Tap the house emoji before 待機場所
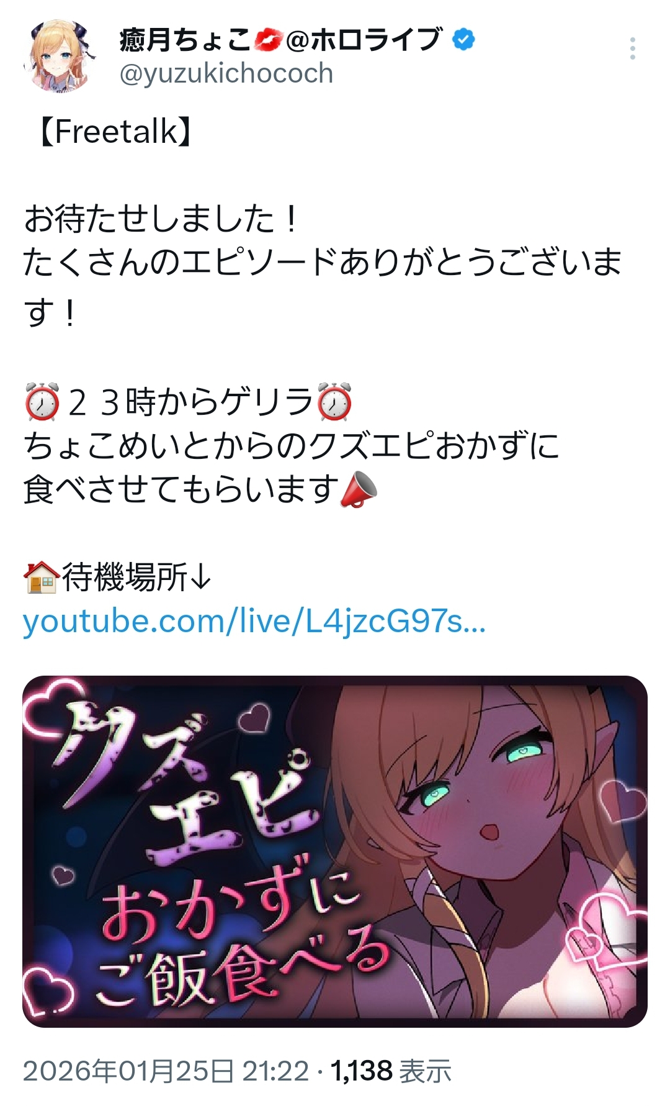Screen dimensions: 670x1106 click(x=42, y=578)
